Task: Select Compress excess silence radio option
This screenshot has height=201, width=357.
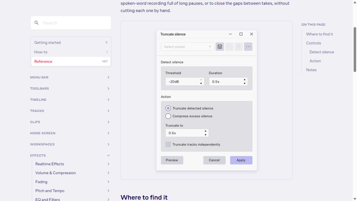Action: pos(168,116)
